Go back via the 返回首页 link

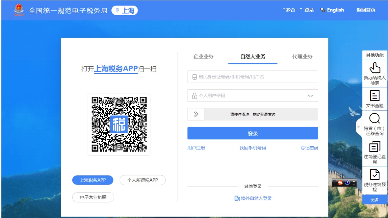pyautogui.click(x=366, y=10)
